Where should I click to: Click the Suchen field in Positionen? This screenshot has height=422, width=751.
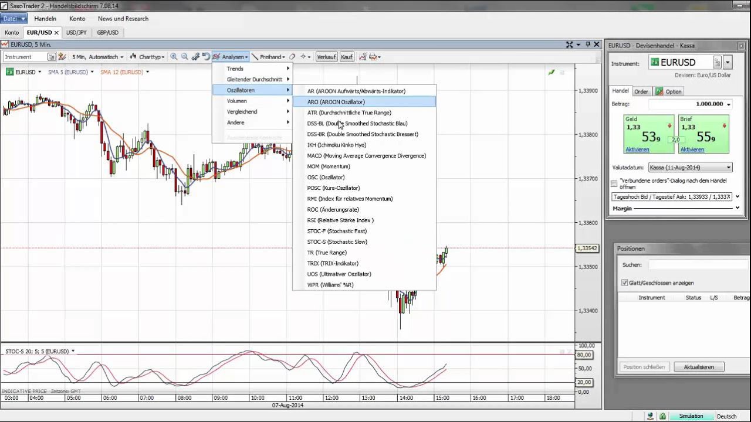coord(698,265)
